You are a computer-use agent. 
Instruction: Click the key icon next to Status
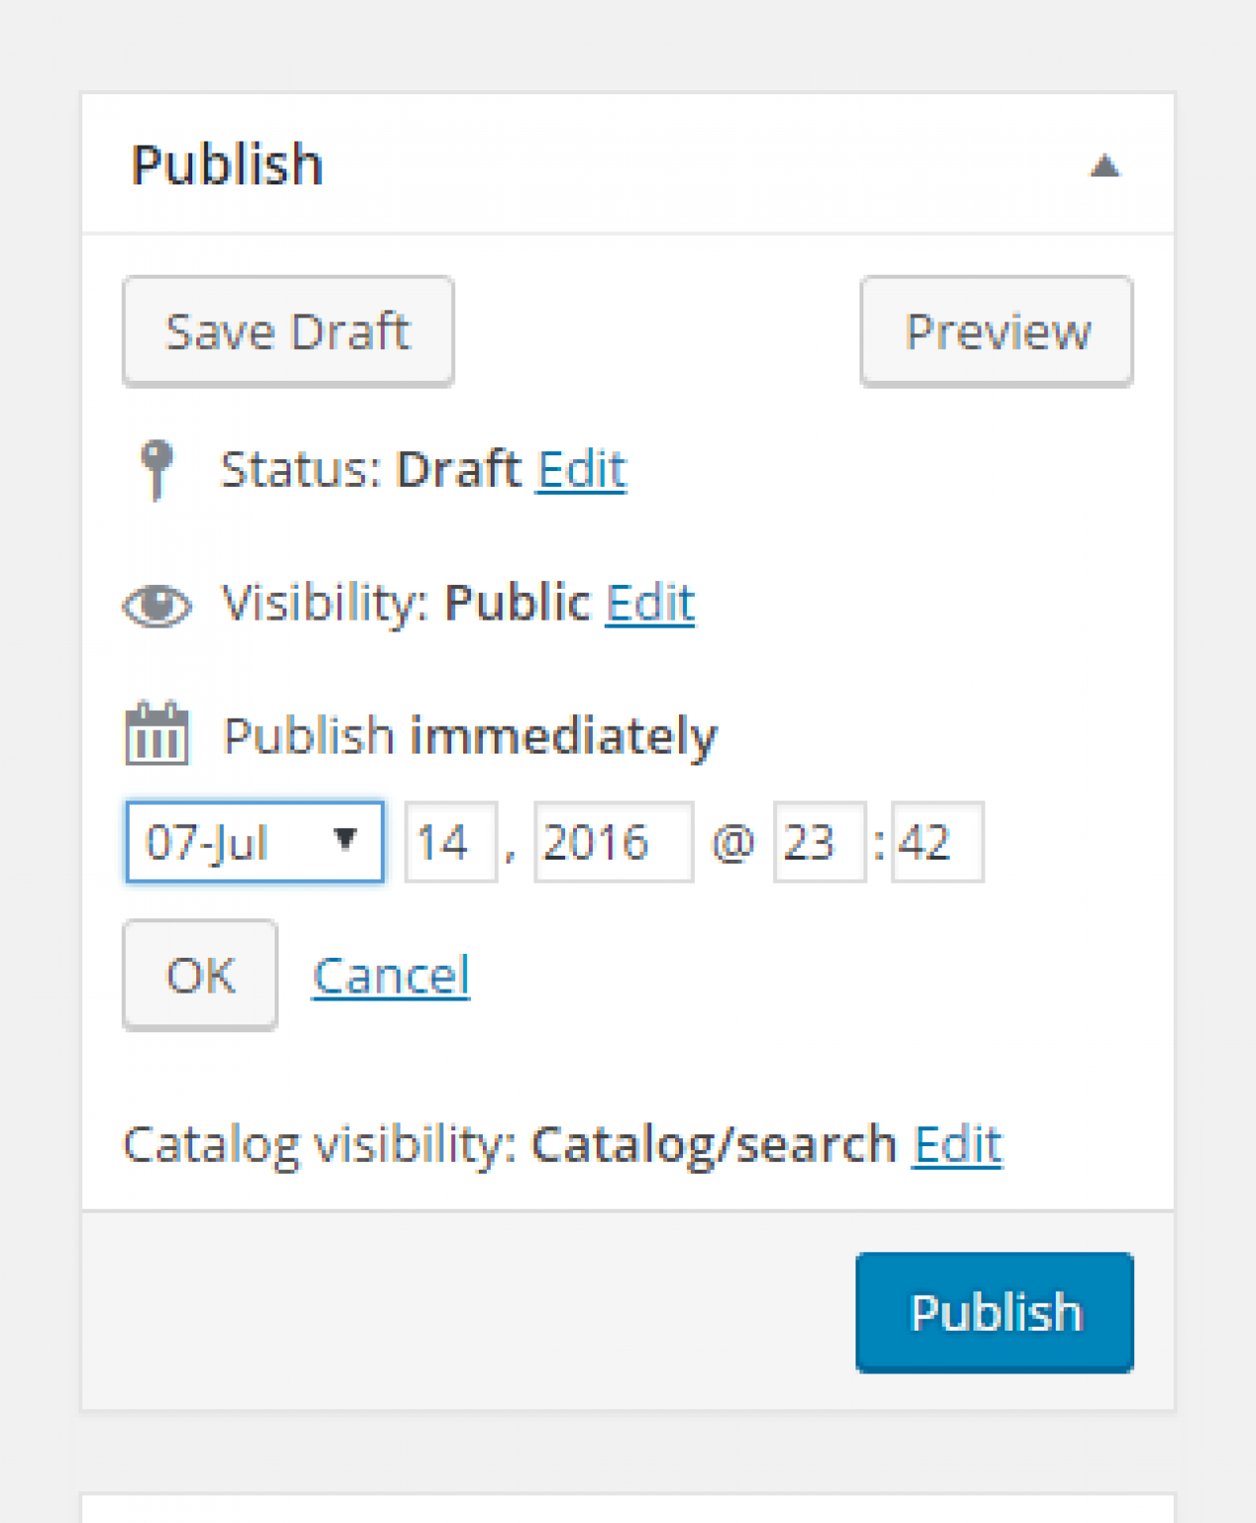(x=159, y=468)
